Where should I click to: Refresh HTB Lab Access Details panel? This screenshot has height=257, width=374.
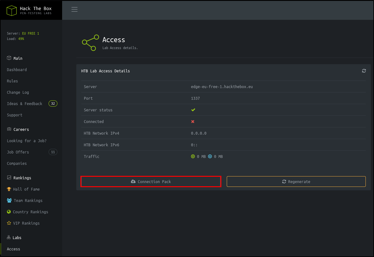coord(364,71)
